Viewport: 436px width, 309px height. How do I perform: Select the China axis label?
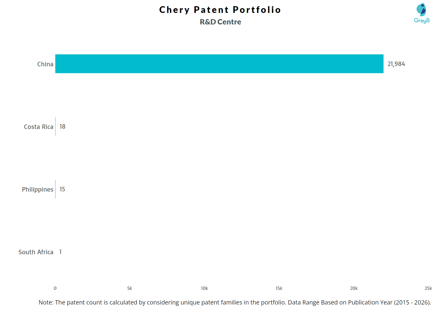pyautogui.click(x=45, y=64)
